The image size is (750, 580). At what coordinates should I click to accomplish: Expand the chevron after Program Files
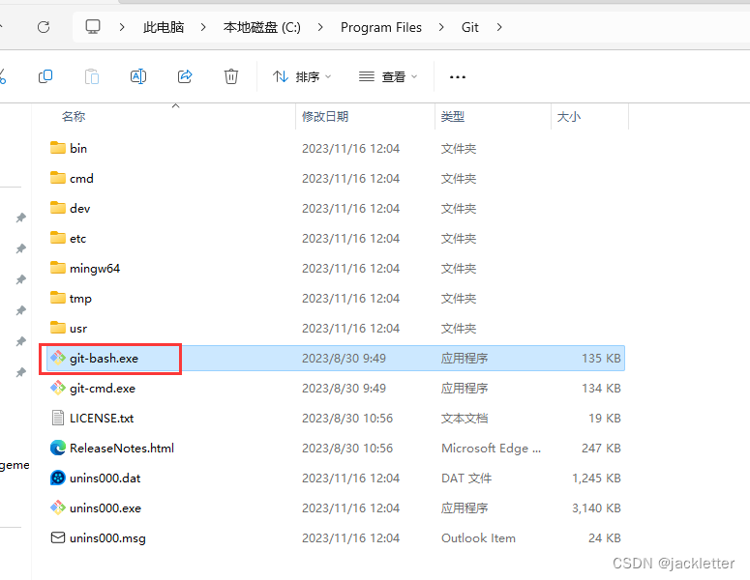pyautogui.click(x=441, y=27)
